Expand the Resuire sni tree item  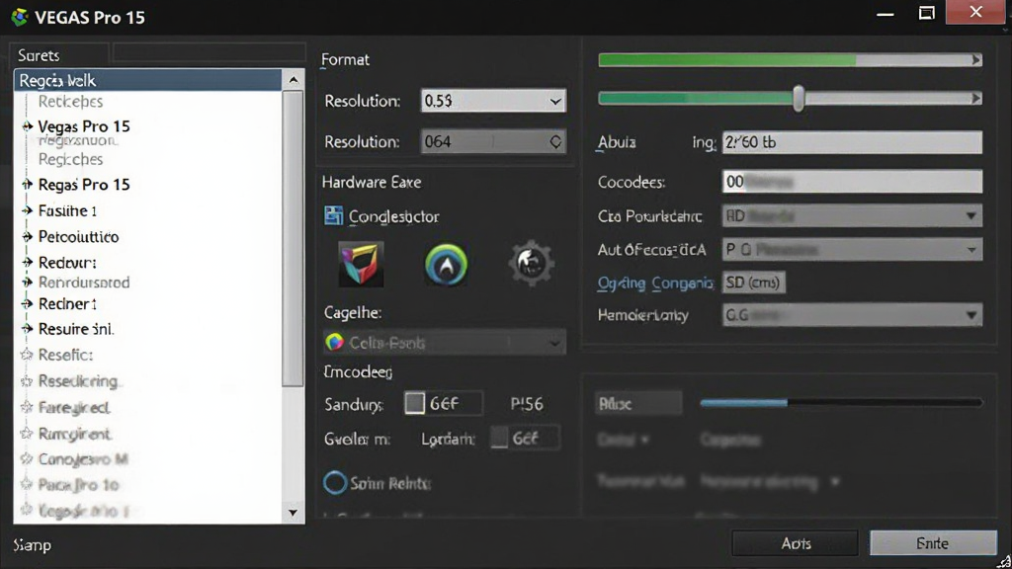[x=27, y=329]
